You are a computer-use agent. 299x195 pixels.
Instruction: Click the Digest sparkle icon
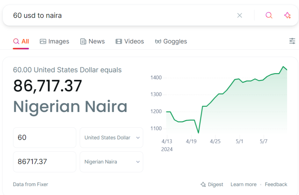pyautogui.click(x=203, y=184)
